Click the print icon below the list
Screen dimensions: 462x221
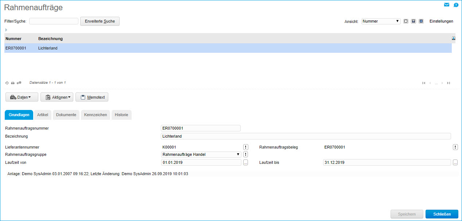13,83
